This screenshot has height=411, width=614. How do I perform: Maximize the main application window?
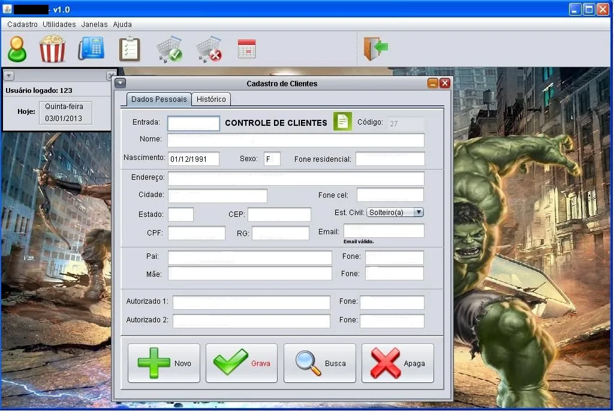point(589,9)
